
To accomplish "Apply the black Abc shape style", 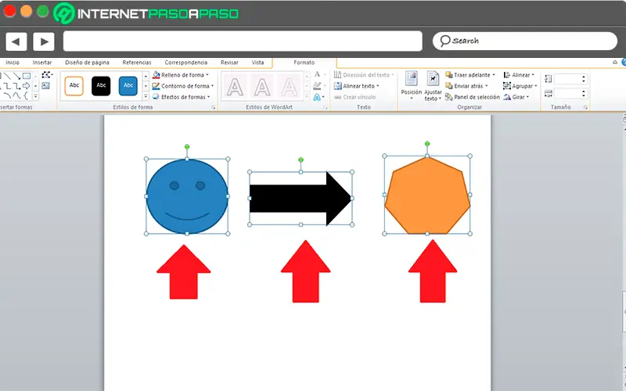I will tap(101, 86).
